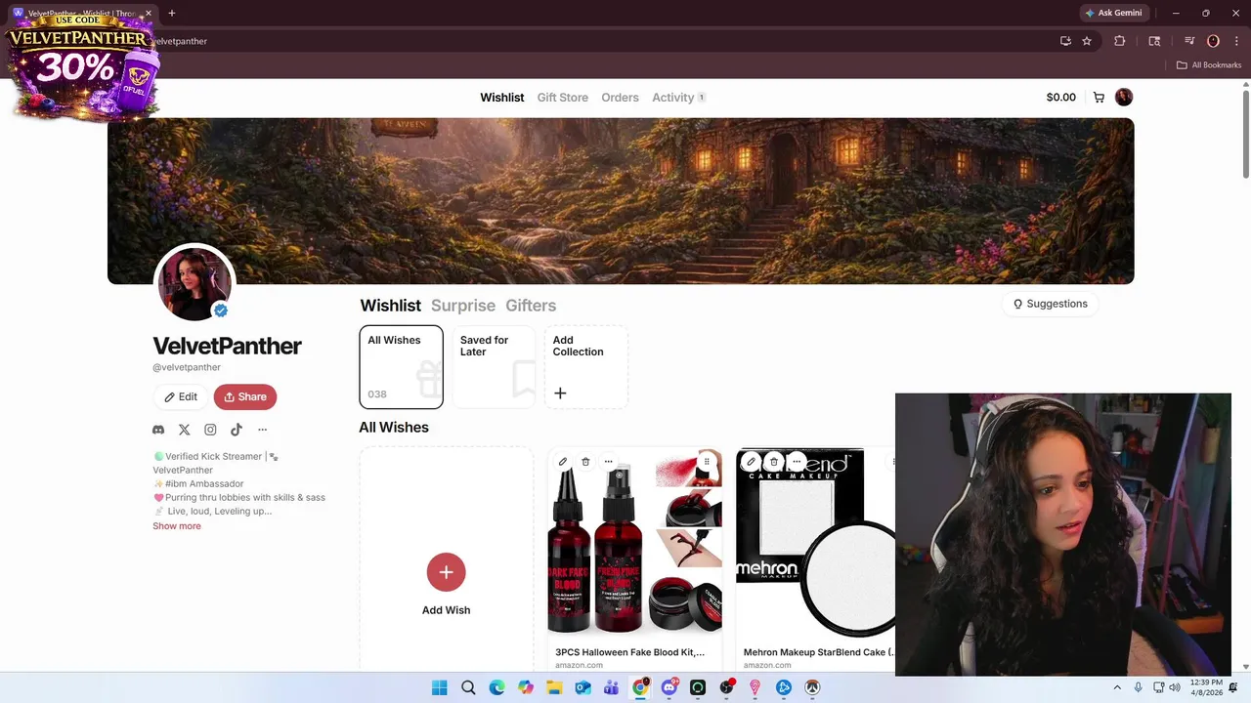1251x703 pixels.
Task: Bookmark this page with star icon
Action: coord(1087,41)
